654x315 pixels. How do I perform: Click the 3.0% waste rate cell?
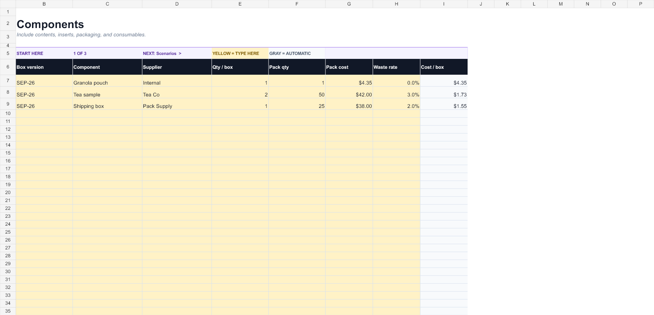click(x=397, y=92)
